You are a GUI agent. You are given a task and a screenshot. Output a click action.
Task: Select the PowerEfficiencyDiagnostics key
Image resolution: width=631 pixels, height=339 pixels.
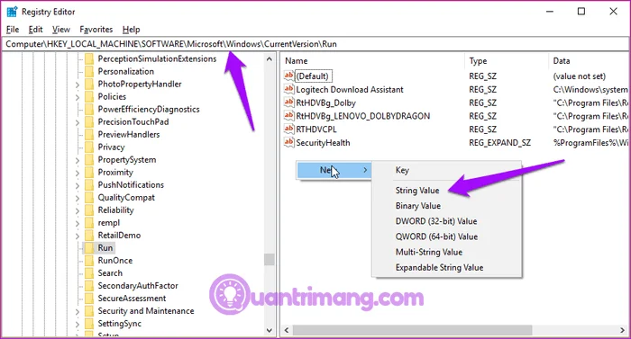click(x=149, y=109)
